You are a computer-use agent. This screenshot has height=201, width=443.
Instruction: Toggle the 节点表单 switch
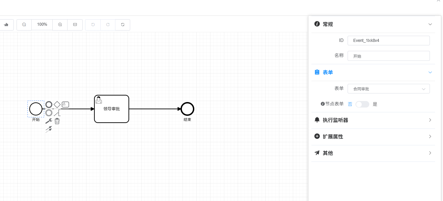(362, 104)
